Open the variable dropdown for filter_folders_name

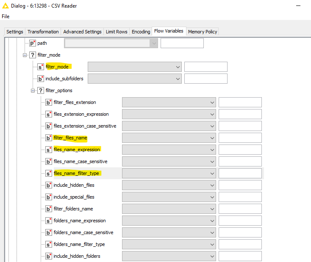click(169, 209)
